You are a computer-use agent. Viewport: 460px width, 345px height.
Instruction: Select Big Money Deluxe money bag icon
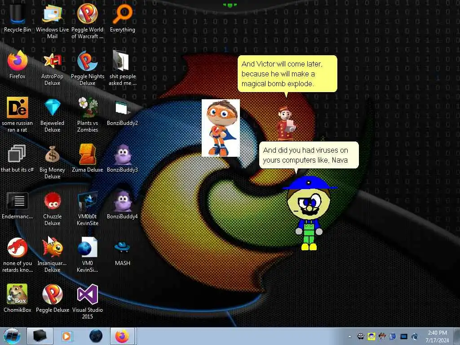point(52,161)
